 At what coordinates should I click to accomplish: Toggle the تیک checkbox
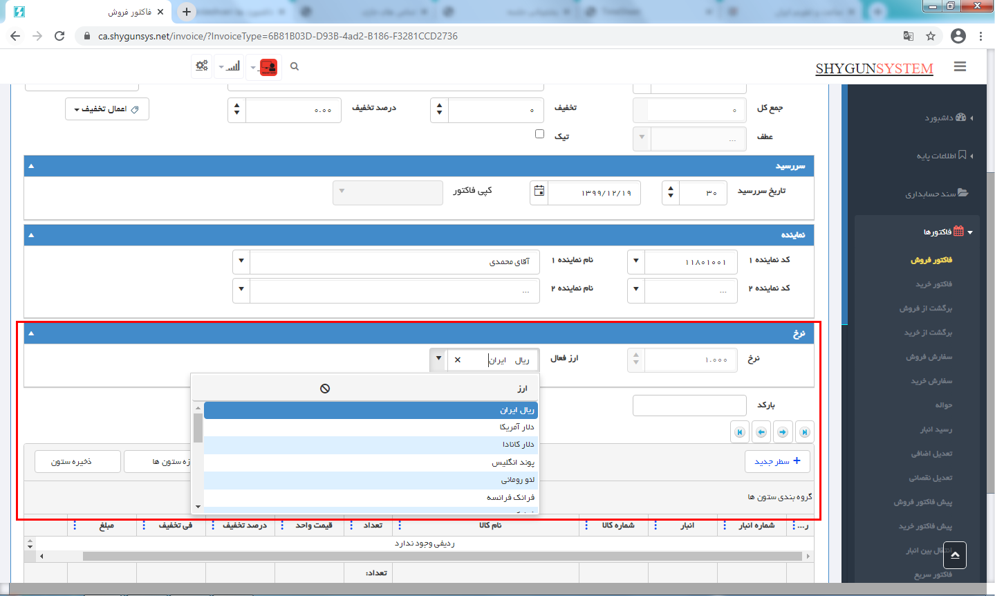[539, 134]
